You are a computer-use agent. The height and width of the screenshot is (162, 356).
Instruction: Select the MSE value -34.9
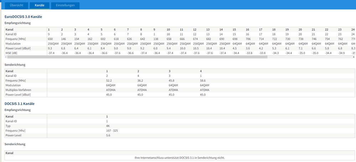tap(341, 53)
